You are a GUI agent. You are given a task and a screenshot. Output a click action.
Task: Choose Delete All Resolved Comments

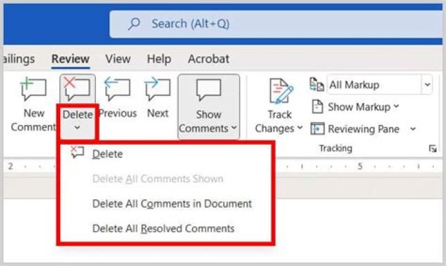pyautogui.click(x=163, y=228)
